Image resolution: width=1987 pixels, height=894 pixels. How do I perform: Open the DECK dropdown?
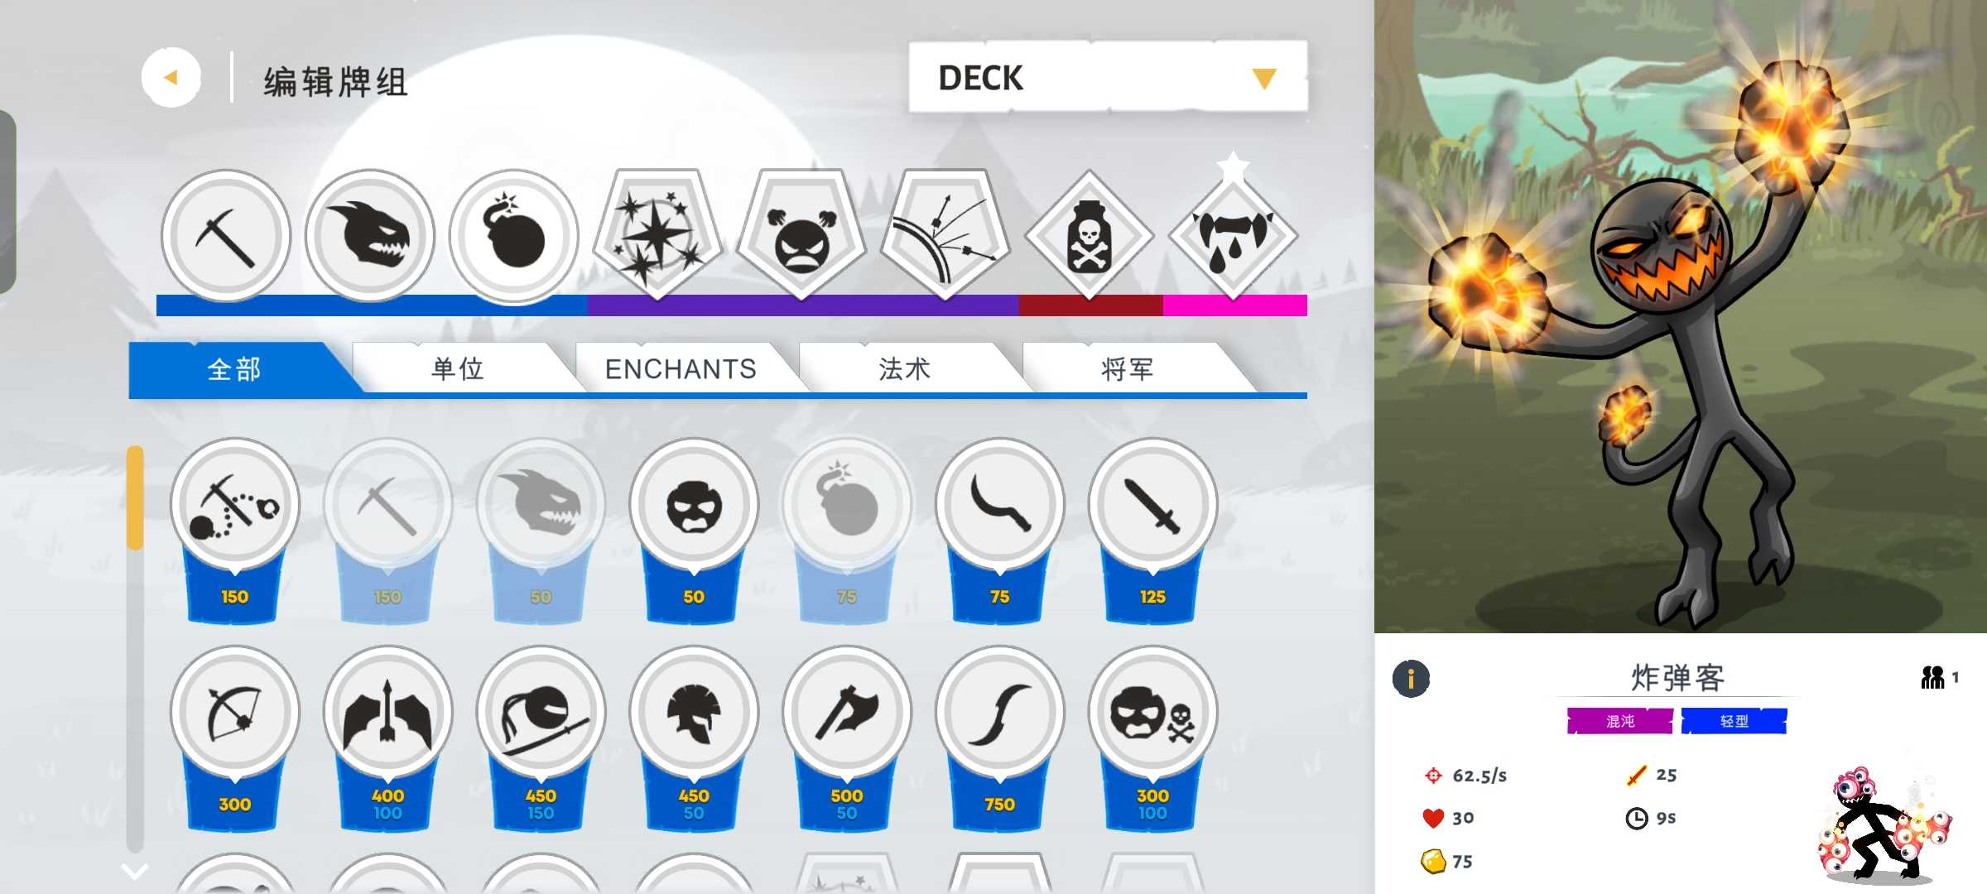click(1108, 76)
